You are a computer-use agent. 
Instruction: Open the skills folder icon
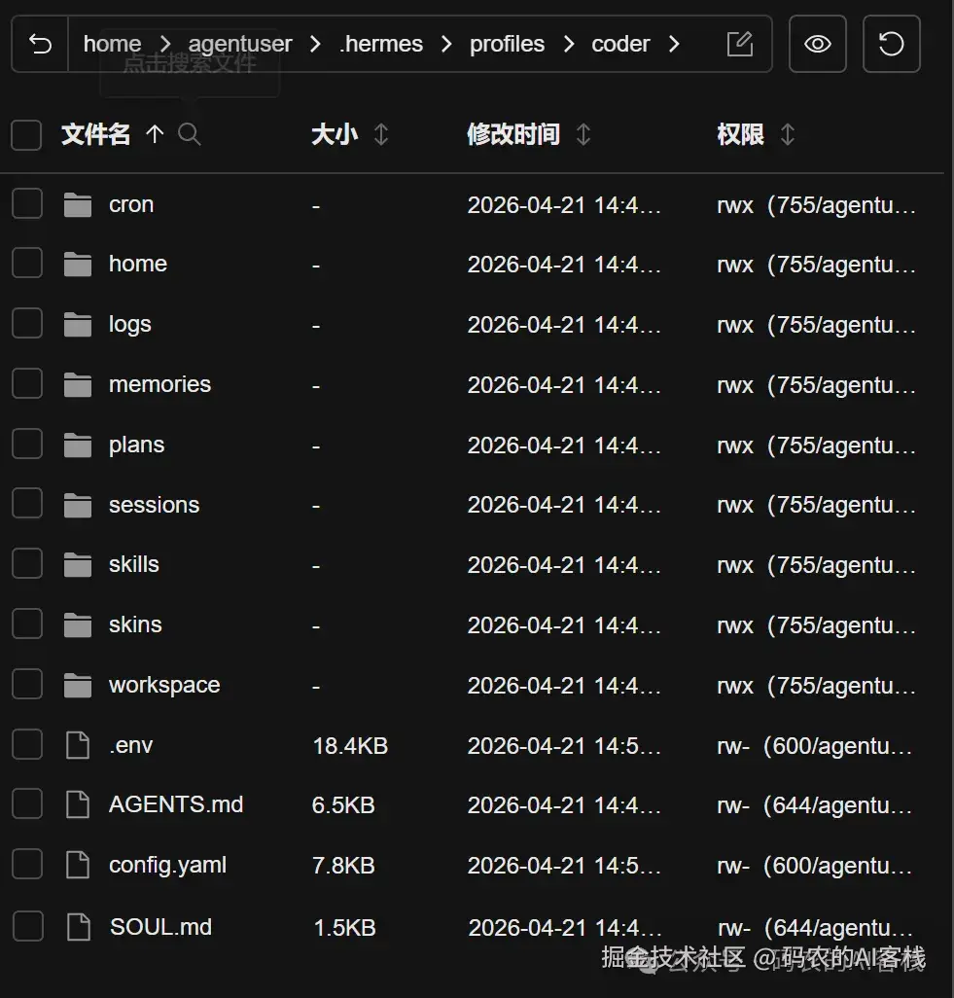(77, 563)
